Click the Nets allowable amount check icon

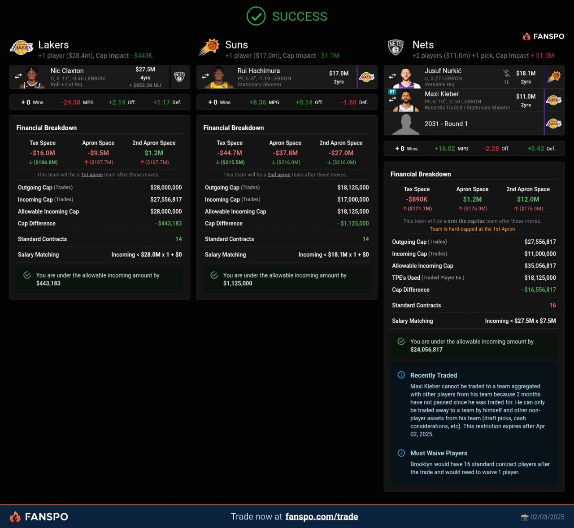click(x=401, y=342)
